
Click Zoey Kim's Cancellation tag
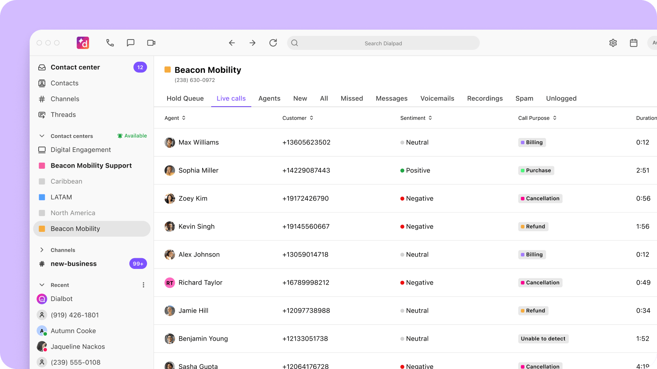tap(540, 199)
